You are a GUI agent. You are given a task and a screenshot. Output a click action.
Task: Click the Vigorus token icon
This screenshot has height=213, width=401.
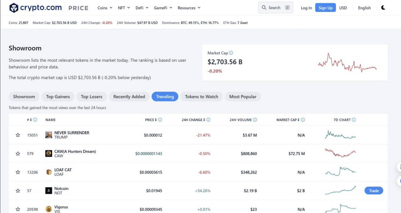pos(49,209)
